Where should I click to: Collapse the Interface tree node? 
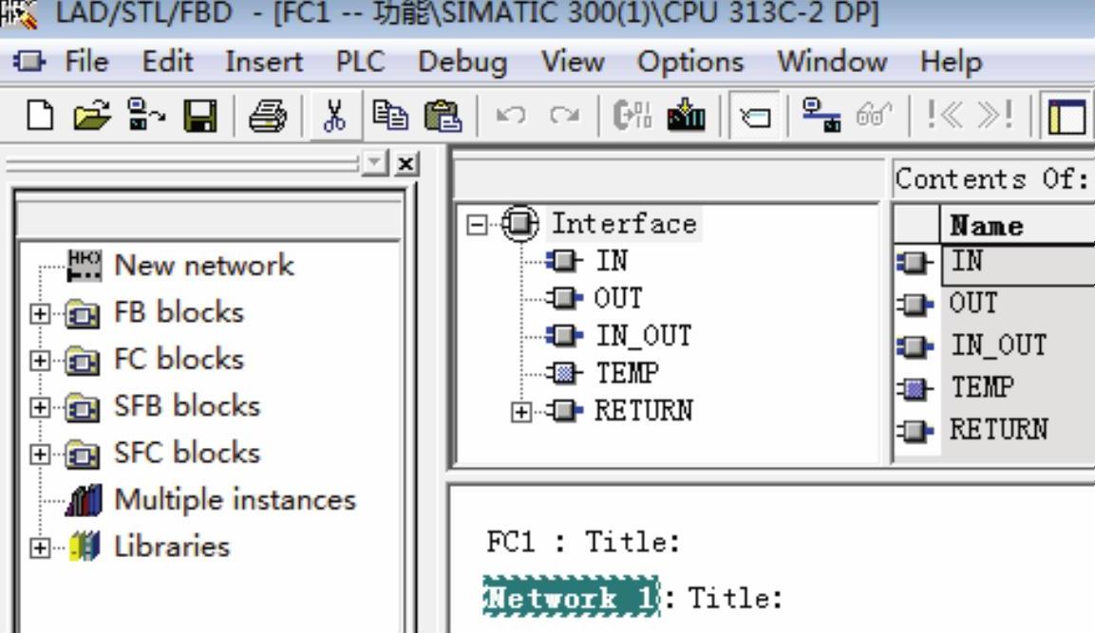pyautogui.click(x=477, y=225)
